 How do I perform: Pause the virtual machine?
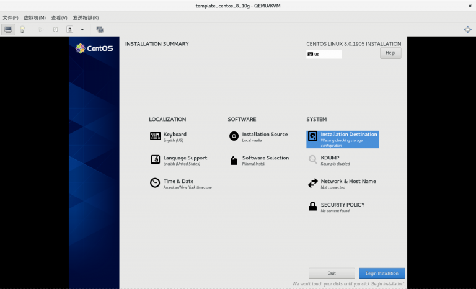pyautogui.click(x=55, y=30)
